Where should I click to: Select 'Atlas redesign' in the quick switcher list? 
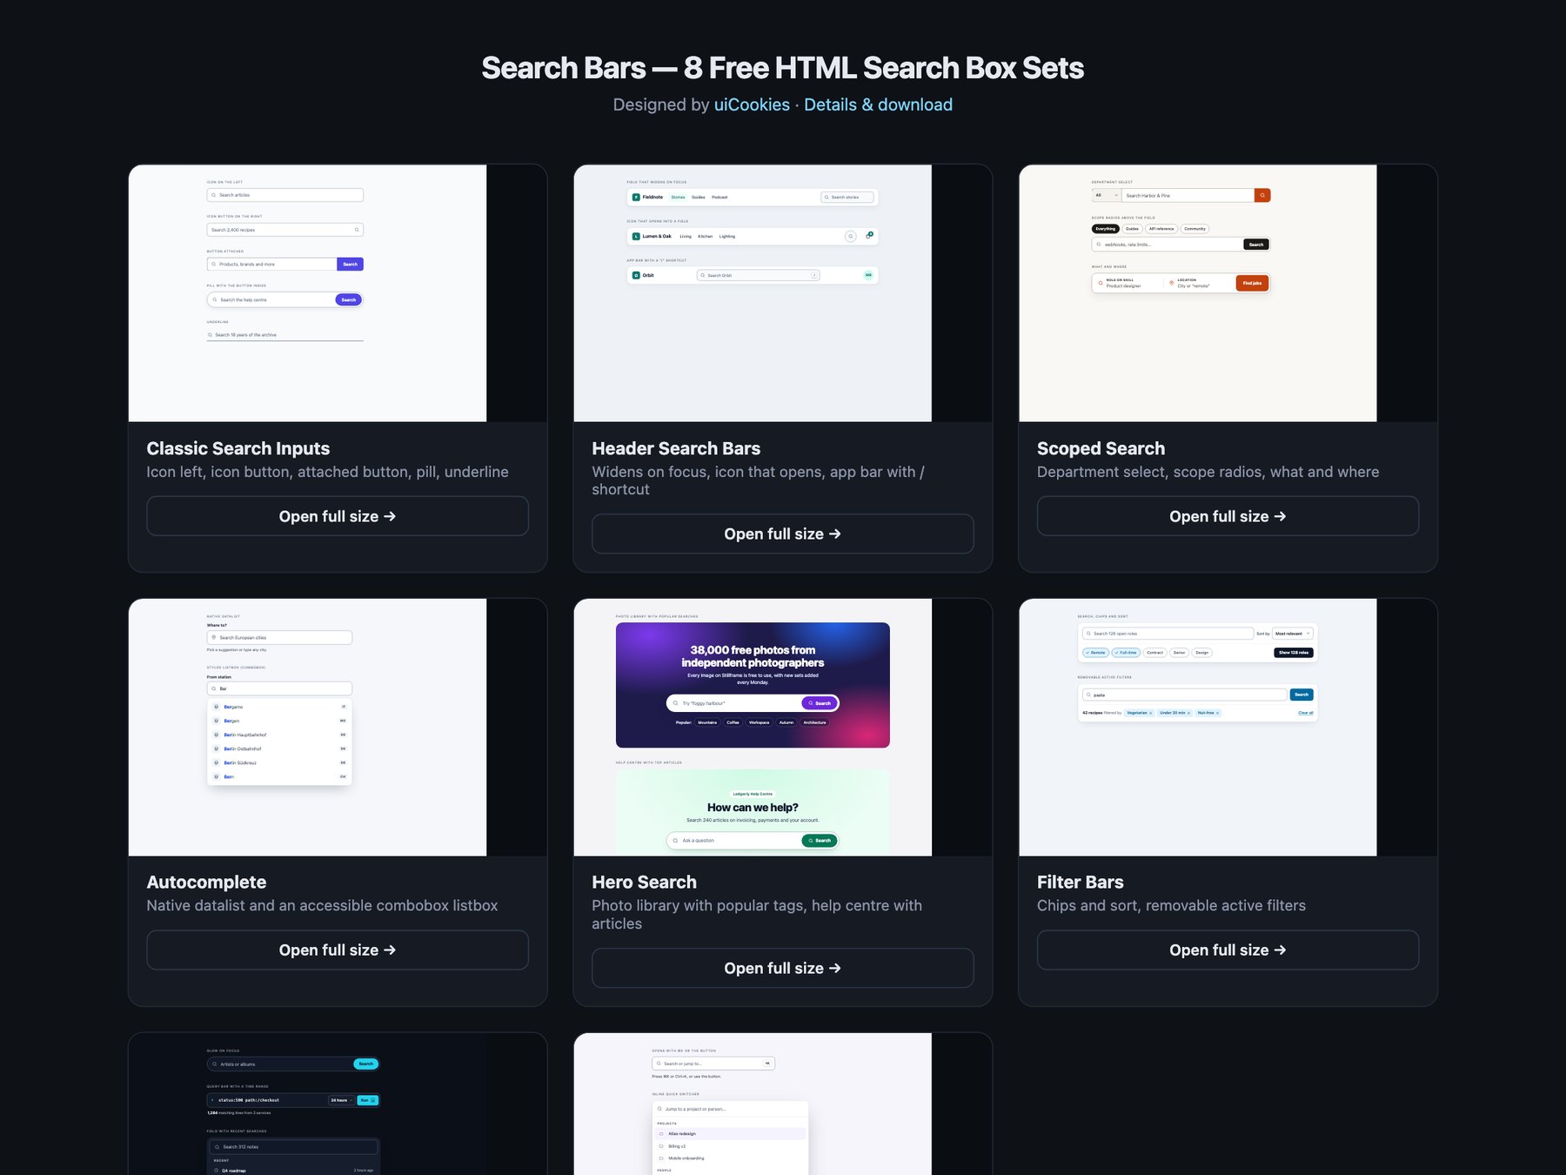pos(731,1134)
